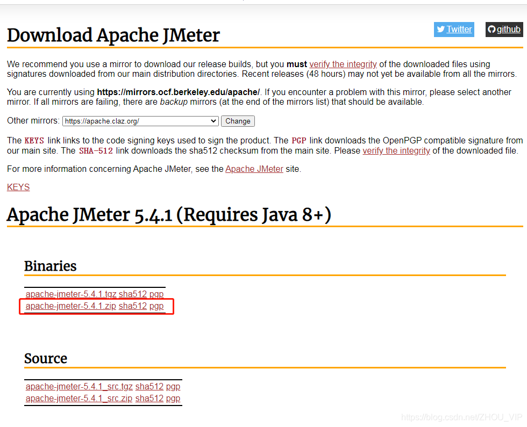Open the Twitter link text
The width and height of the screenshot is (527, 427).
[459, 30]
